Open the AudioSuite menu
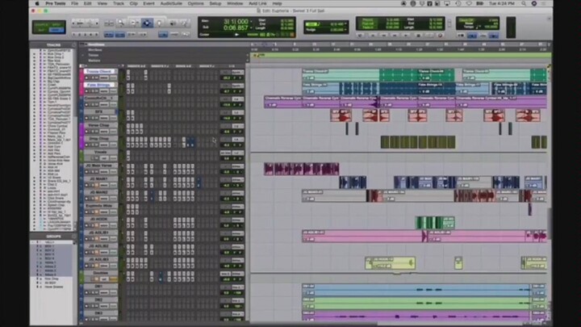This screenshot has width=581, height=327. tap(171, 3)
